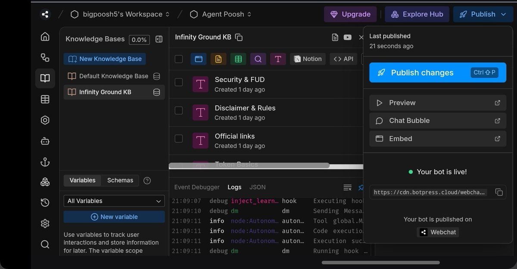Open the Tables icon in sidebar

pos(45,99)
